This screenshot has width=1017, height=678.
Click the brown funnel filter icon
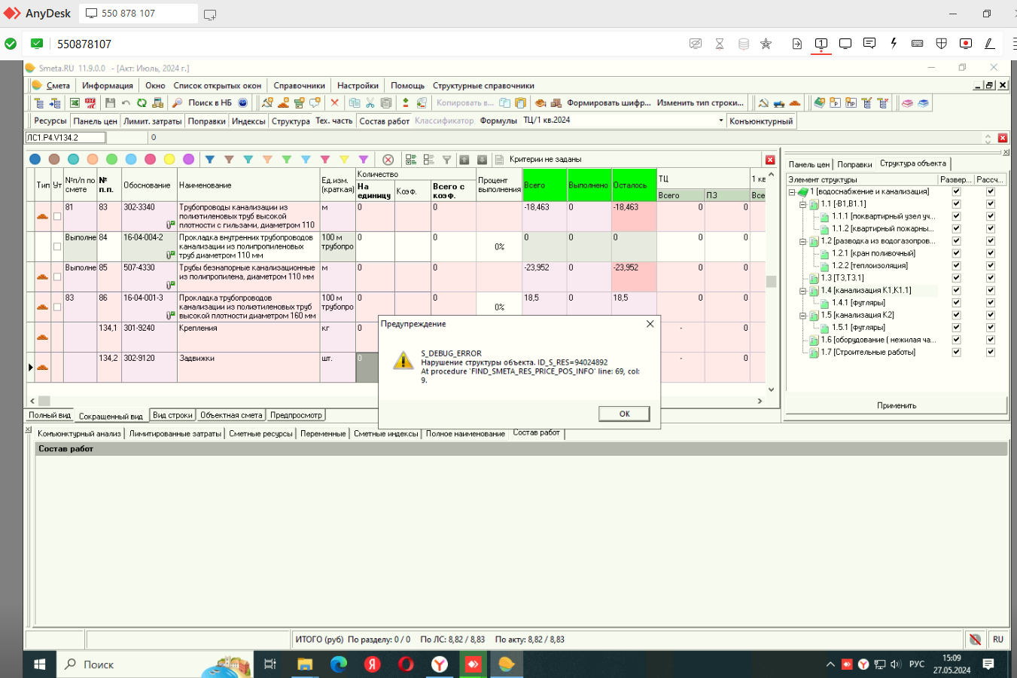point(229,159)
